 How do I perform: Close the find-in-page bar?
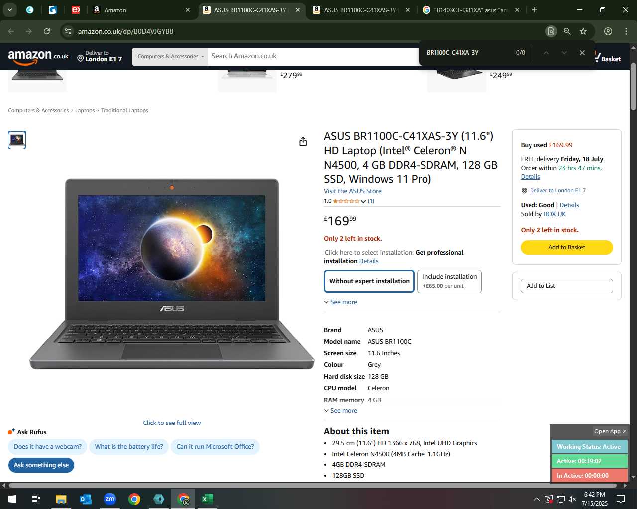tap(582, 53)
